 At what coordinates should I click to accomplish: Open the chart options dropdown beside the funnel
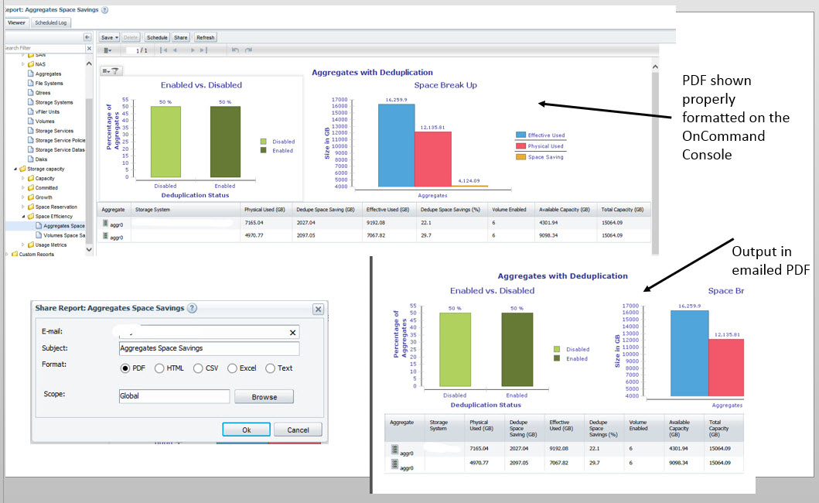click(105, 71)
